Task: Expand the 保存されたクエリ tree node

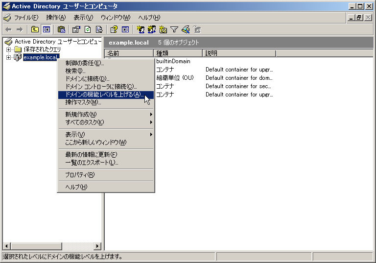Action: tap(8, 49)
